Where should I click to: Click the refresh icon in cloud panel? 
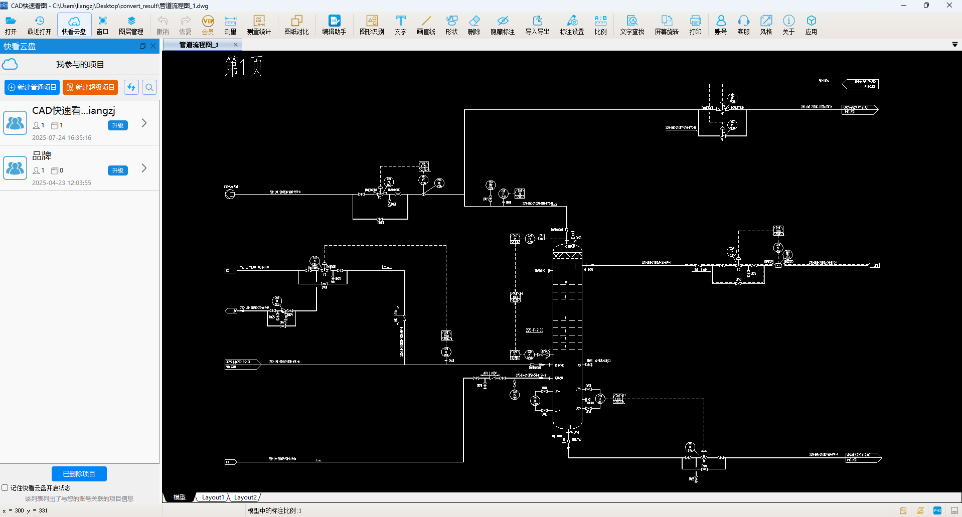click(131, 87)
